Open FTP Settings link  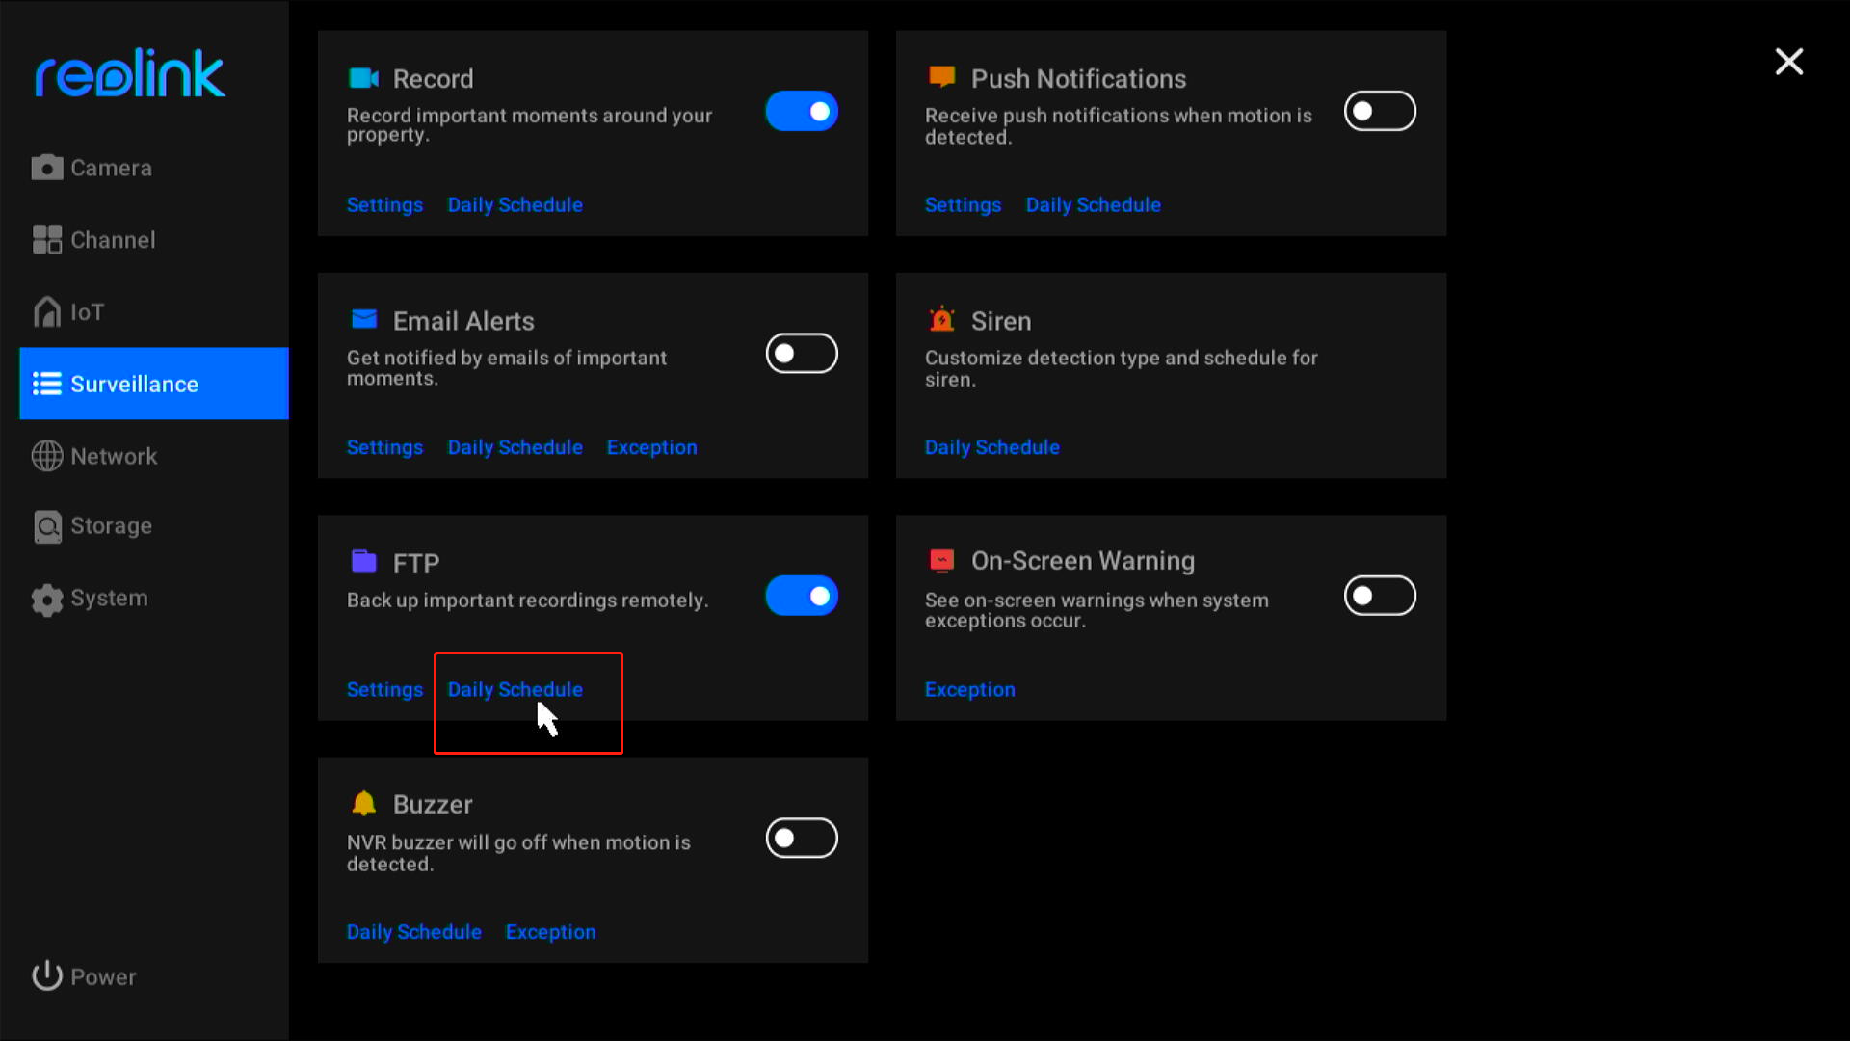point(385,689)
